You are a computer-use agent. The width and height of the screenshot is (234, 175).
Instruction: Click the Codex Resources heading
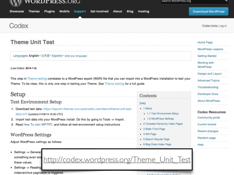tap(212, 112)
